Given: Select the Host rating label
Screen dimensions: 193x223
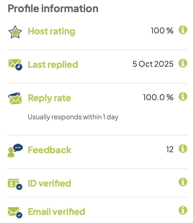Looking at the screenshot, I should pos(51,31).
